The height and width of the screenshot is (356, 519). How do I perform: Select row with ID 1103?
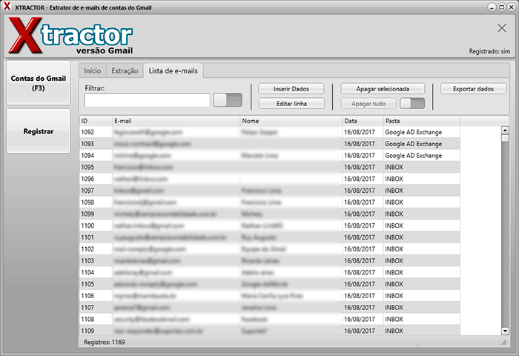click(x=269, y=260)
